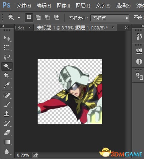Select the Rectangular Marquee tool
Screen dimensions: 144x159
point(7,47)
